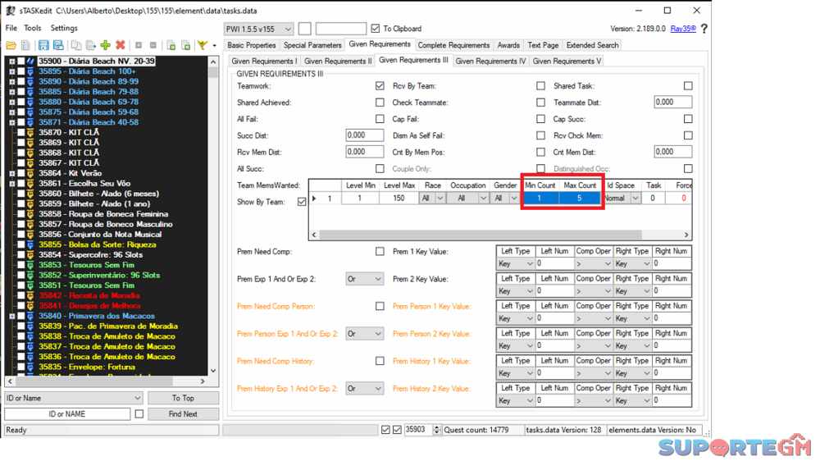Click the green plus add task icon

pos(106,45)
